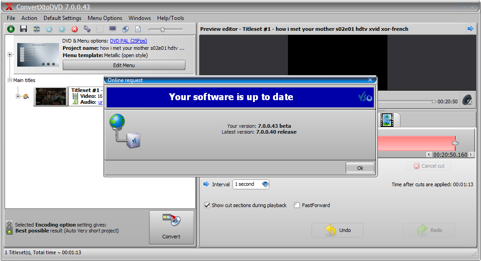Add a new file with the green plus icon
The height and width of the screenshot is (261, 481).
11,29
